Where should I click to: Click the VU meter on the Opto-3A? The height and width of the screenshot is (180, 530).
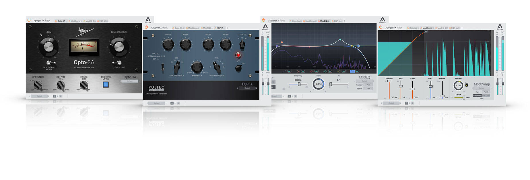(84, 47)
